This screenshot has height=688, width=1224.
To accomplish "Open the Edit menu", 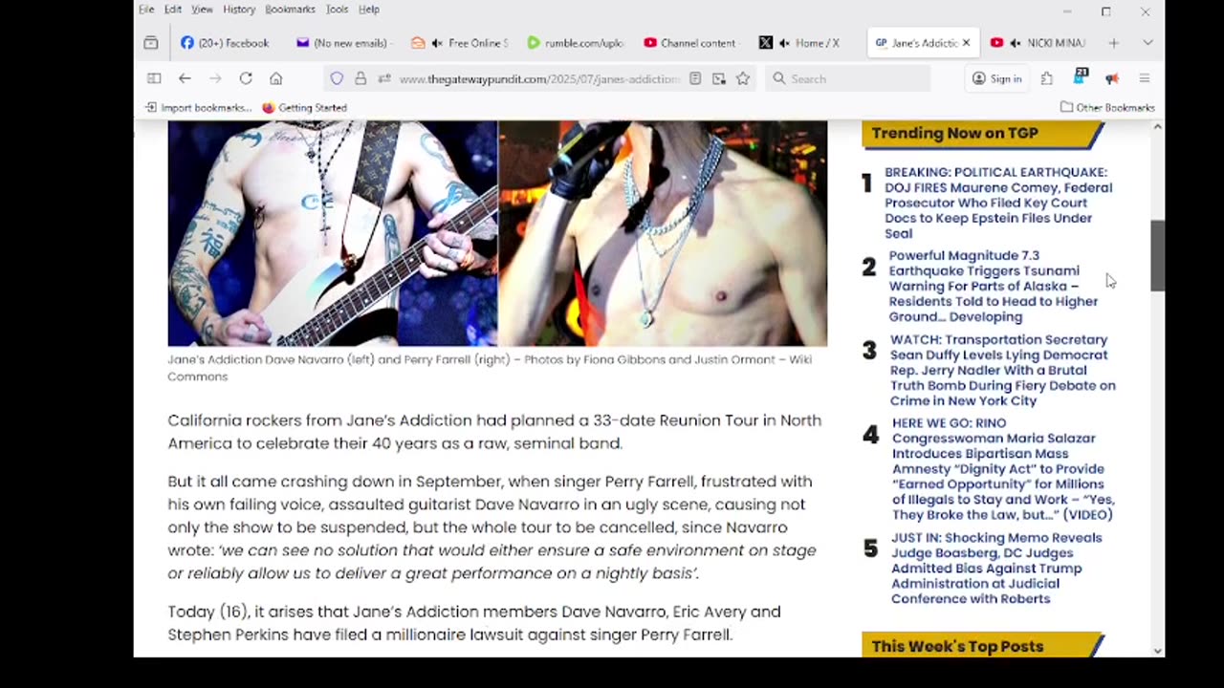I will click(x=172, y=10).
